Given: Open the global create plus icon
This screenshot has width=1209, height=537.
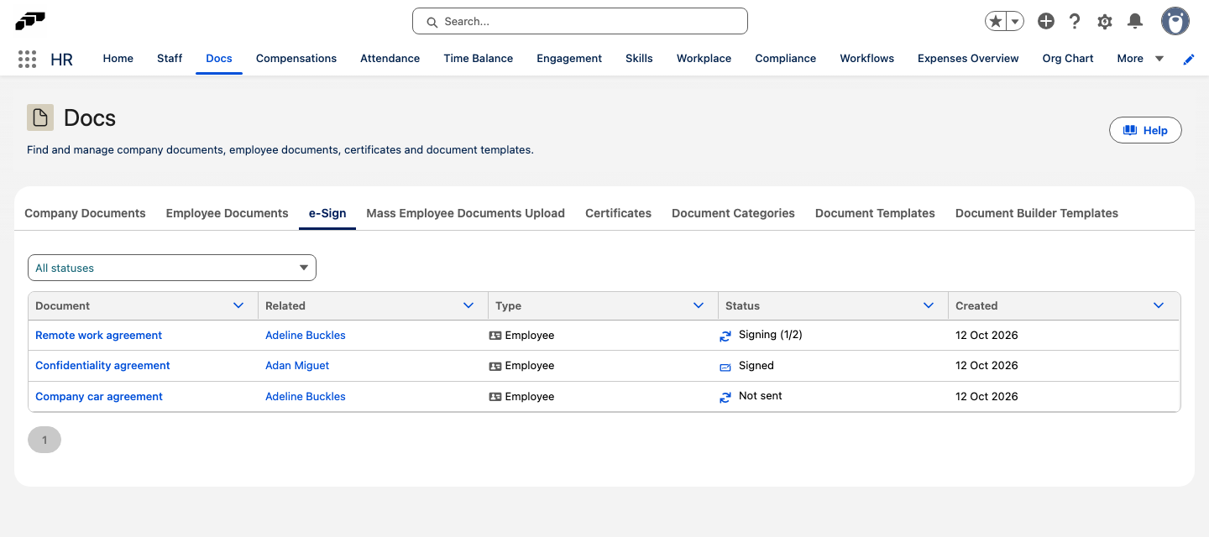Looking at the screenshot, I should pos(1045,22).
